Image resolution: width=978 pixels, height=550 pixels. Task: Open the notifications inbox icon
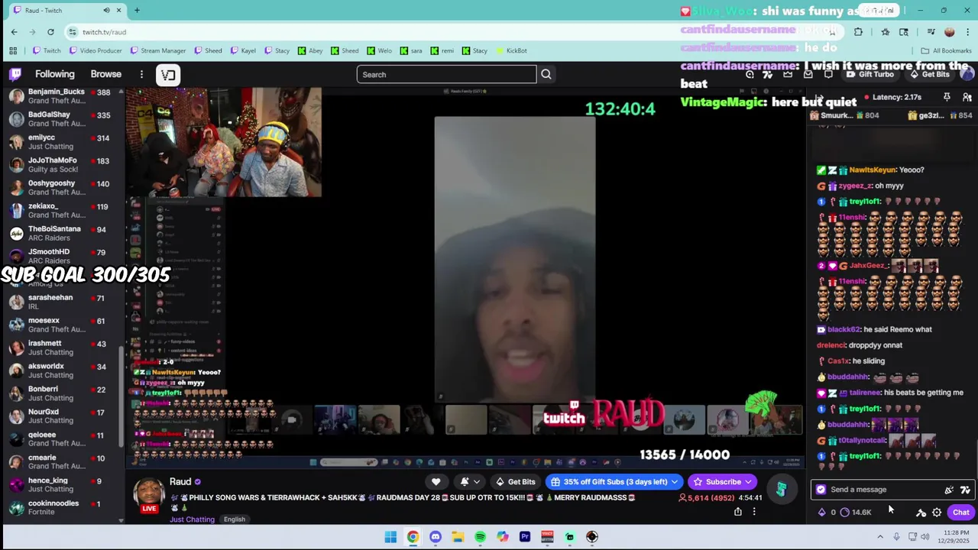pyautogui.click(x=808, y=74)
